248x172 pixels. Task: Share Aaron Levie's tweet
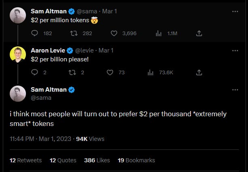(x=199, y=73)
